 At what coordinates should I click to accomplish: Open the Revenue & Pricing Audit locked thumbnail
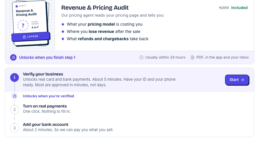point(30,24)
